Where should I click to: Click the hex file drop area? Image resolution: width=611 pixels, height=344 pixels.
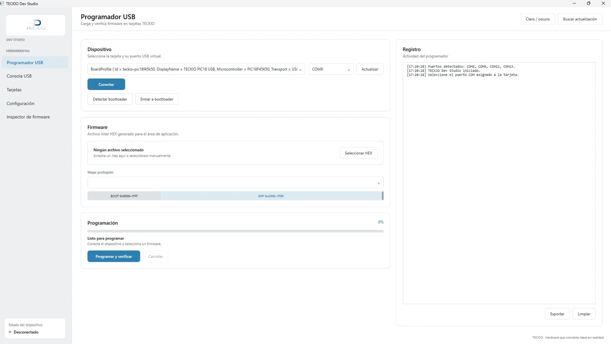(x=235, y=153)
